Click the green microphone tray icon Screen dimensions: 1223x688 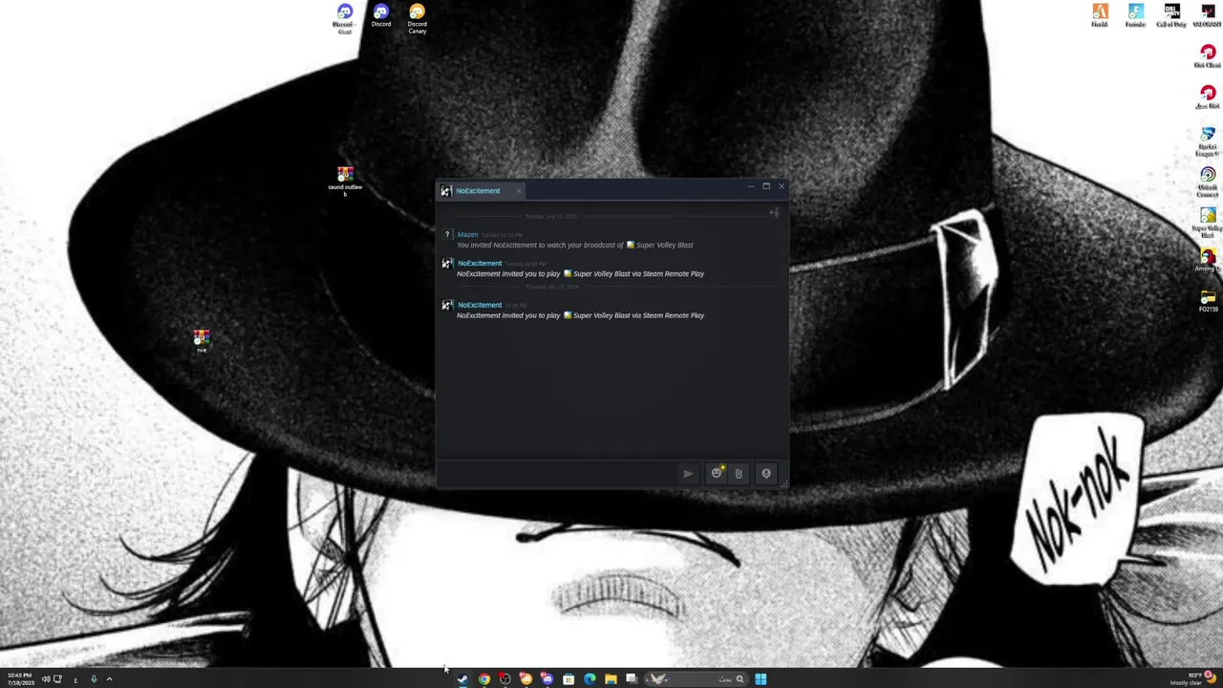[x=94, y=679]
